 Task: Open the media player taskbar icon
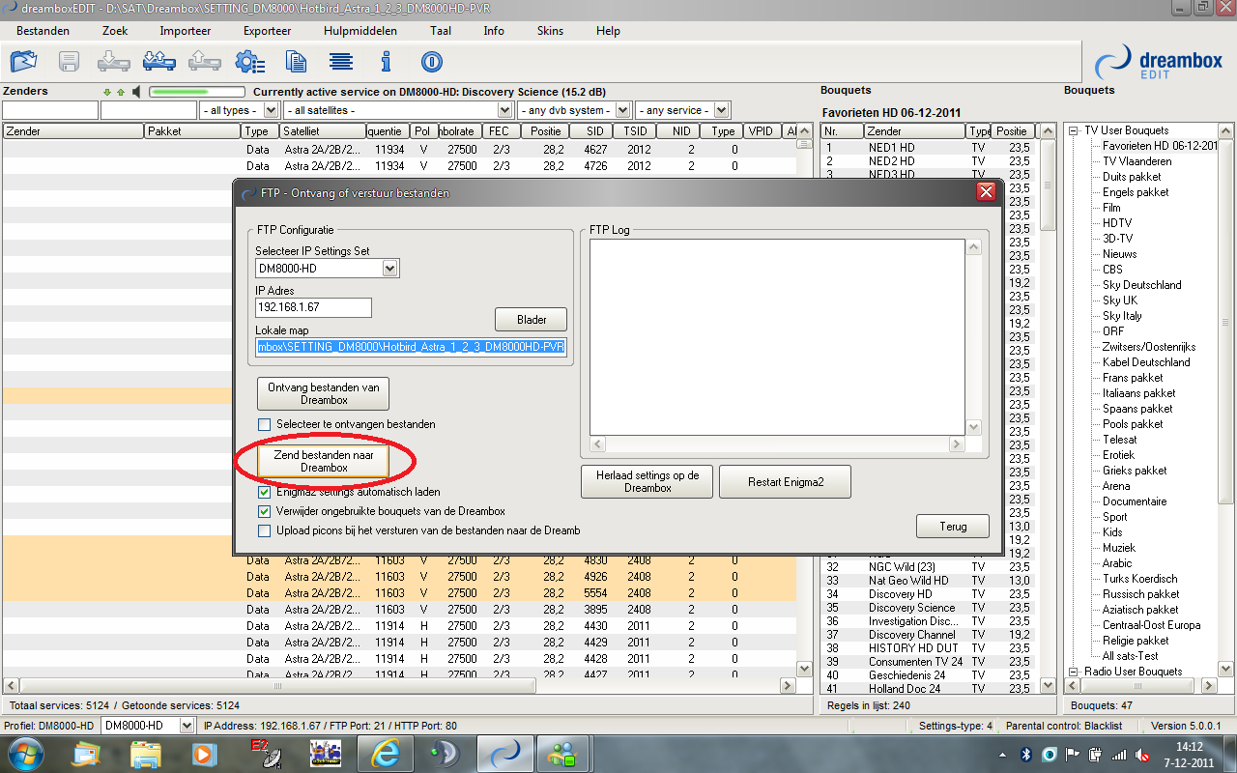click(x=205, y=753)
